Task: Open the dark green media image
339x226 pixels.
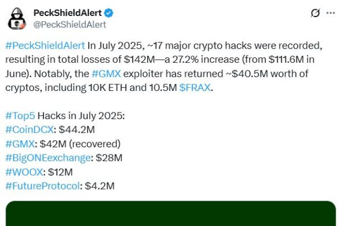Action: [169, 214]
